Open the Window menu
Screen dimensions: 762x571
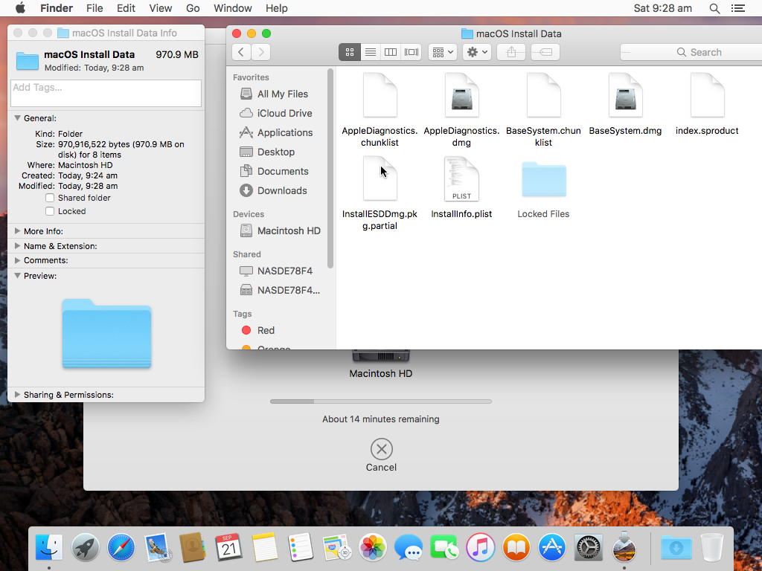(x=233, y=8)
